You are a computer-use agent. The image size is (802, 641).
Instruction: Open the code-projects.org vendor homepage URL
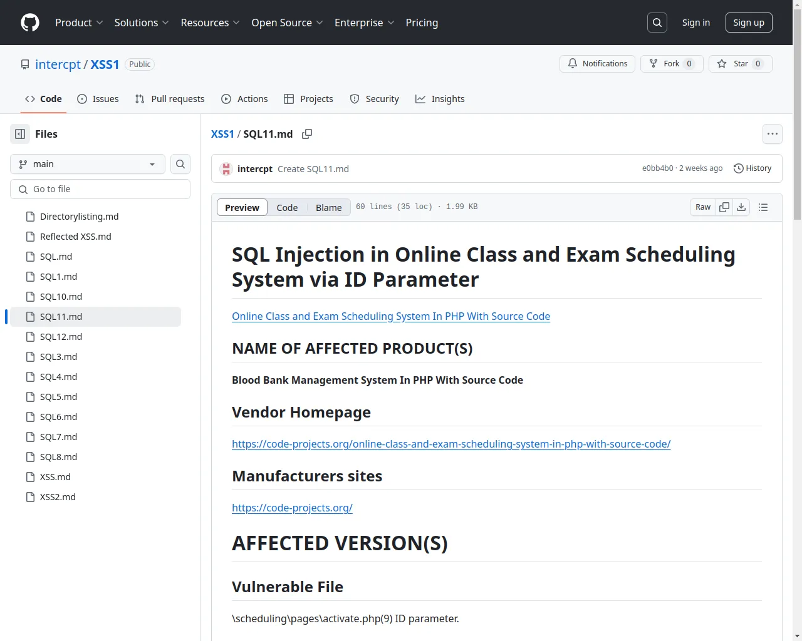pyautogui.click(x=451, y=444)
